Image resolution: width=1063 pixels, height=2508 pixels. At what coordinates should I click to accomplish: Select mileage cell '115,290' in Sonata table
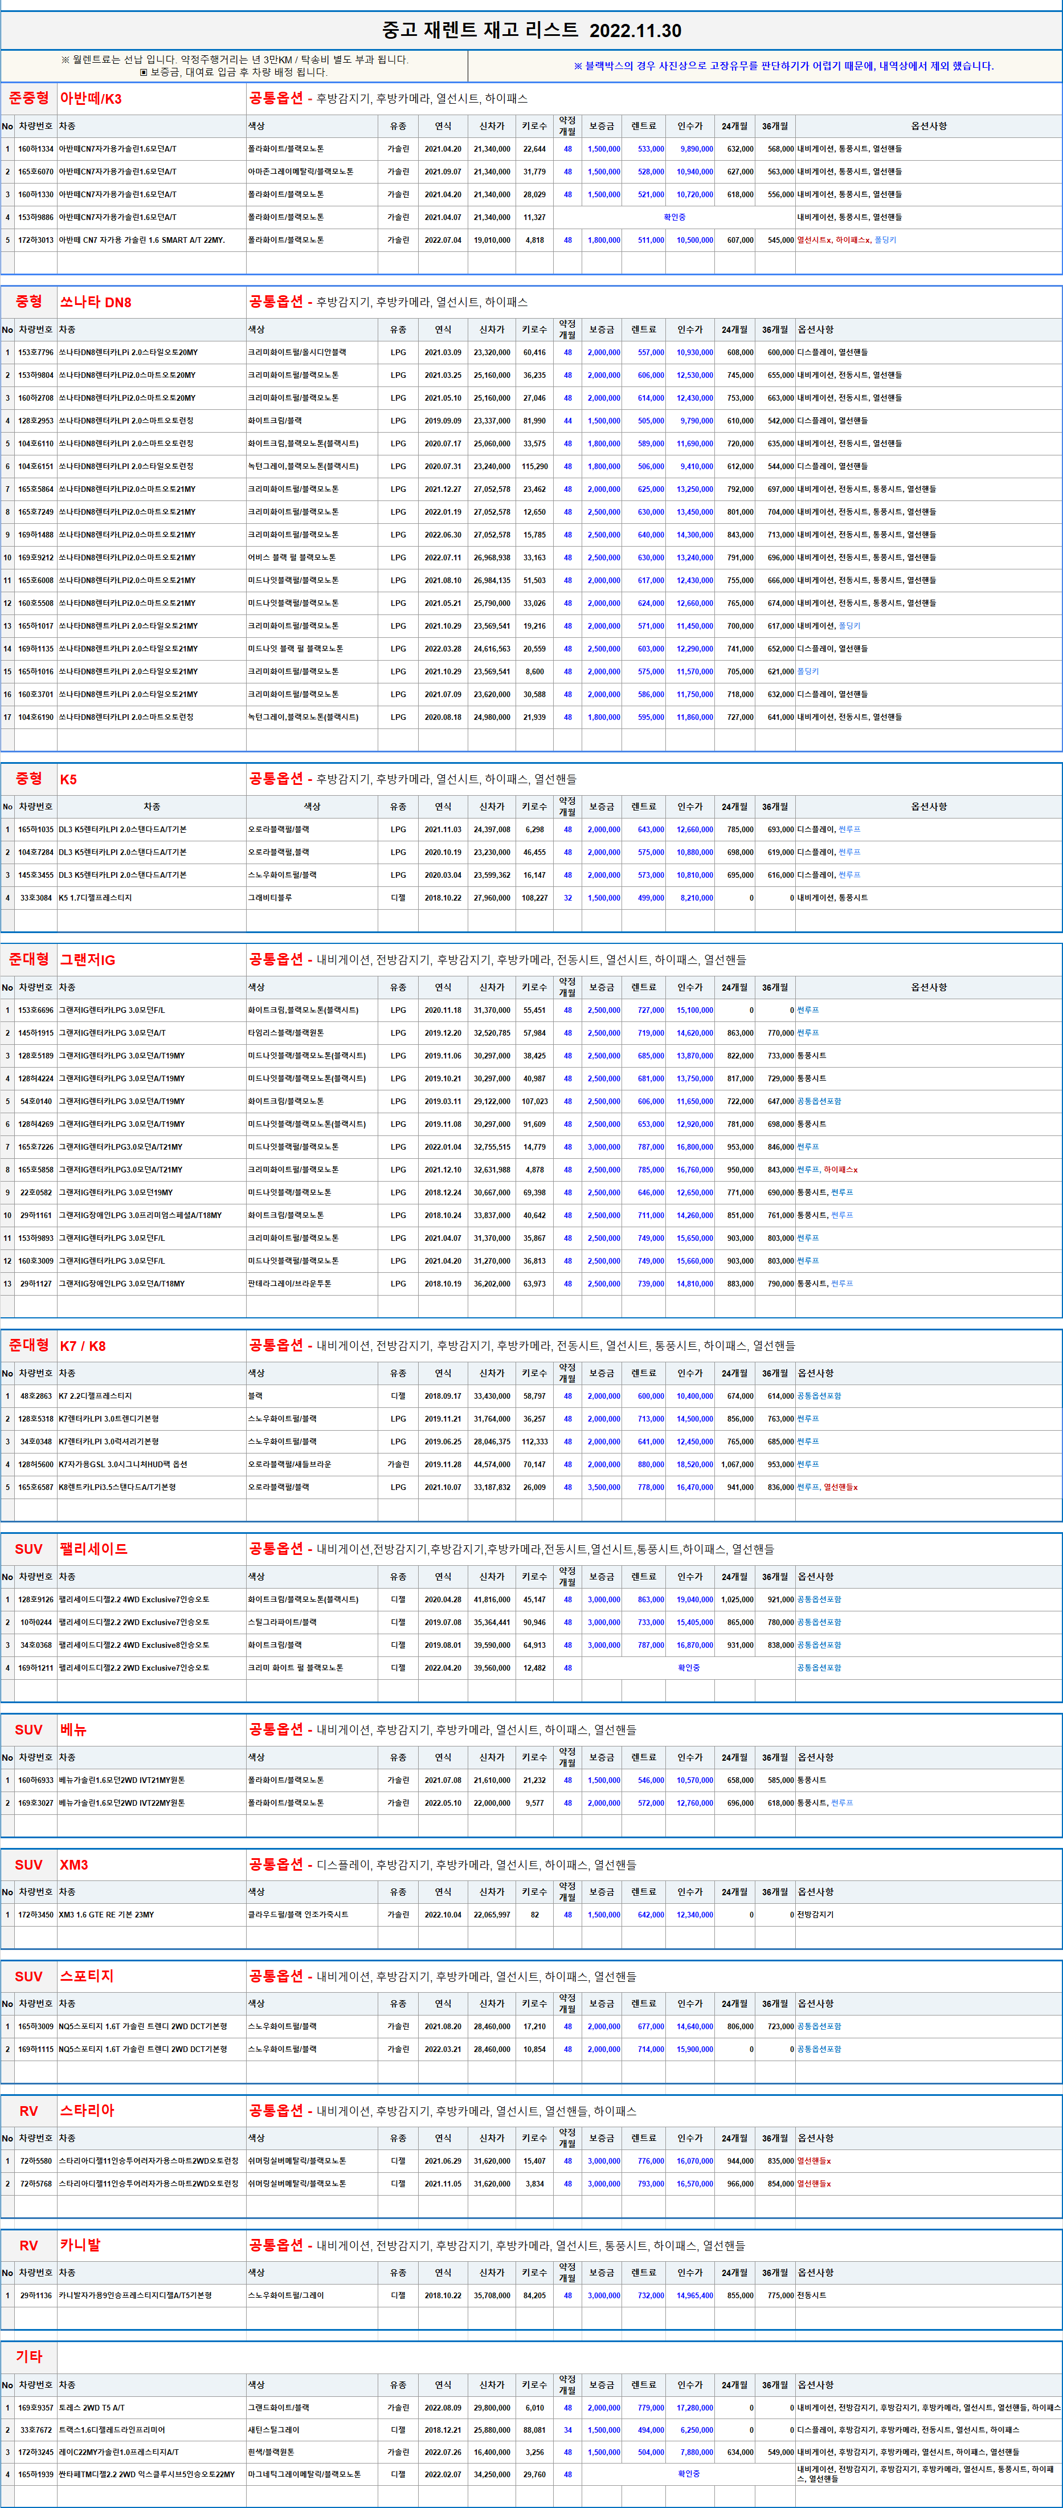(x=534, y=466)
